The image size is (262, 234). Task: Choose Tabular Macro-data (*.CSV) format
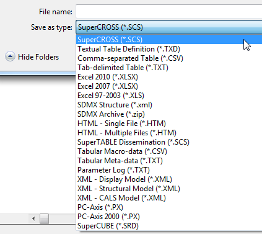[169, 151]
